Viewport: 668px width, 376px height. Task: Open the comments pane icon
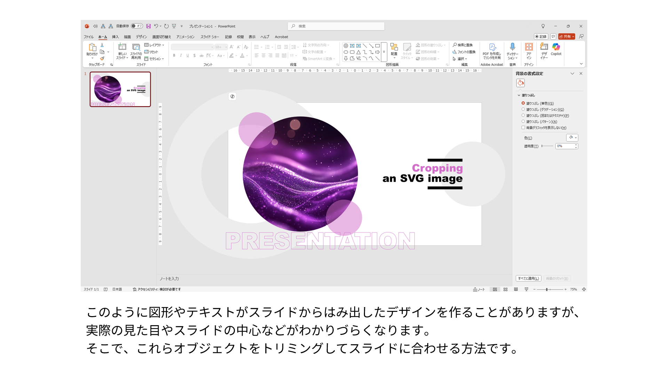coord(553,37)
